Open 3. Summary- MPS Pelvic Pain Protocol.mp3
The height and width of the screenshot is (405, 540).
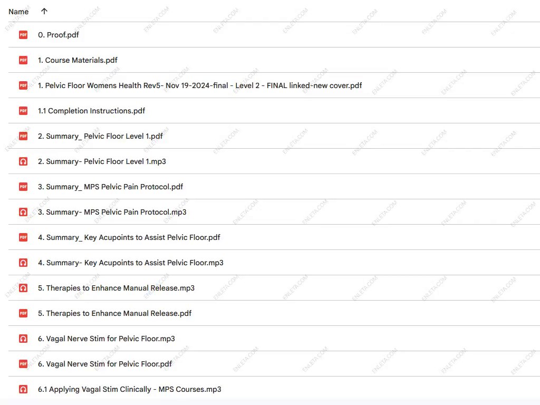112,212
